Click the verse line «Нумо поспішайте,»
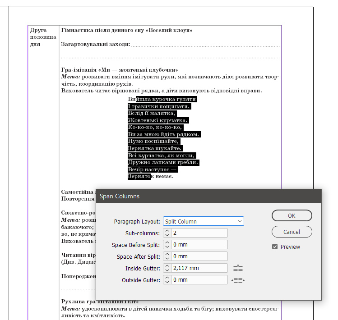338x320 pixels. pos(153,141)
